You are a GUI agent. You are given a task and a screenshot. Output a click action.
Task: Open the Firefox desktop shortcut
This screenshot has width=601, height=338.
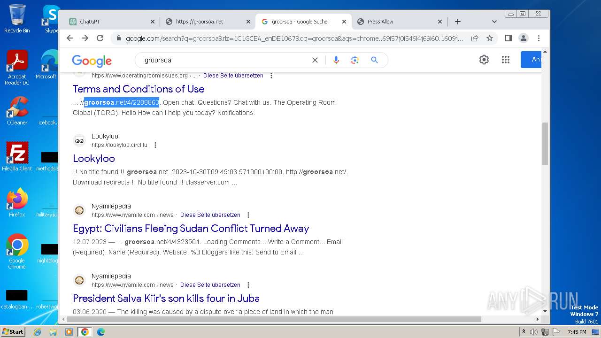[17, 202]
